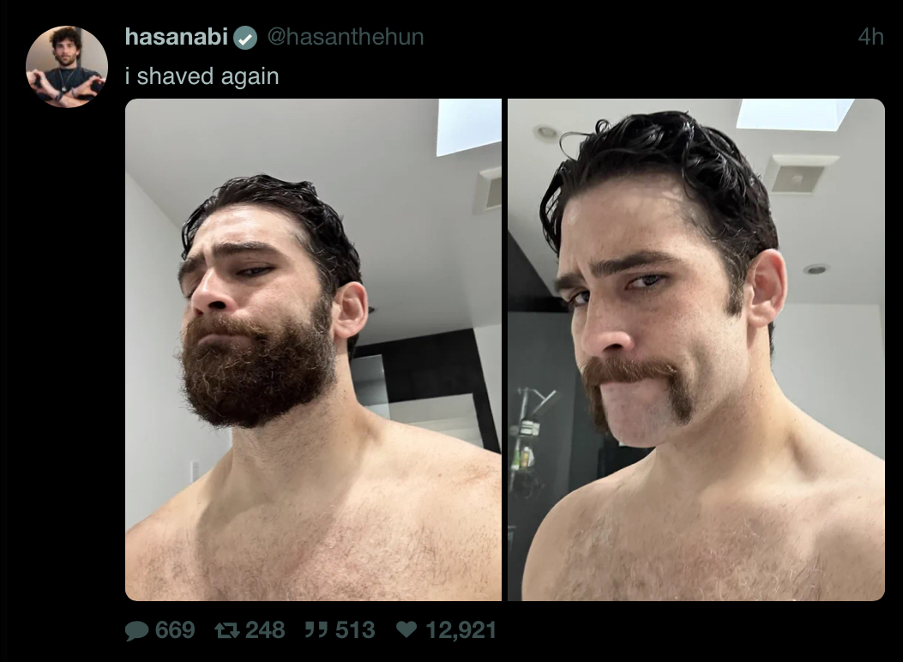Click empty header space left of 4h timestamp
Viewport: 903px width, 662px height.
[x=639, y=37]
